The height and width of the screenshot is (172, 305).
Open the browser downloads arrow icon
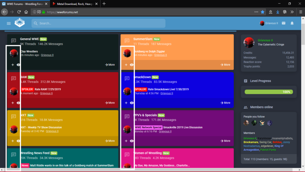point(278,12)
